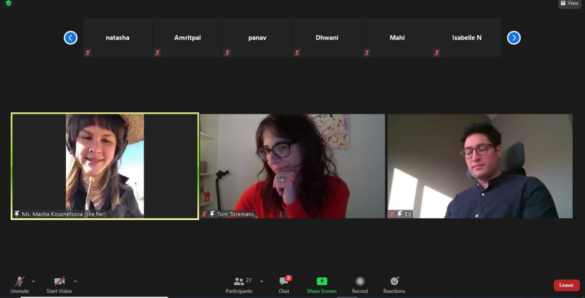Image resolution: width=585 pixels, height=298 pixels.
Task: Click Ed's muted mic icon
Action: tap(392, 214)
